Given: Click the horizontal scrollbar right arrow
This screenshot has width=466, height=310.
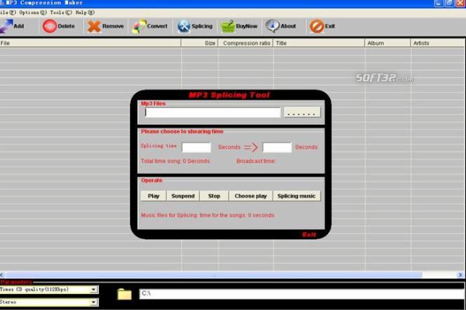Looking at the screenshot, I should point(460,275).
